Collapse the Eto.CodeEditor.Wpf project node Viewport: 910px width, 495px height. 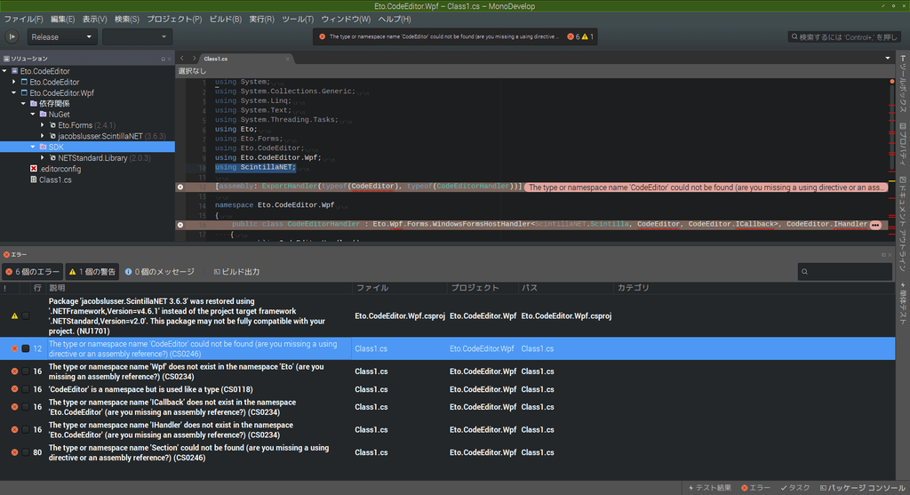tap(14, 92)
